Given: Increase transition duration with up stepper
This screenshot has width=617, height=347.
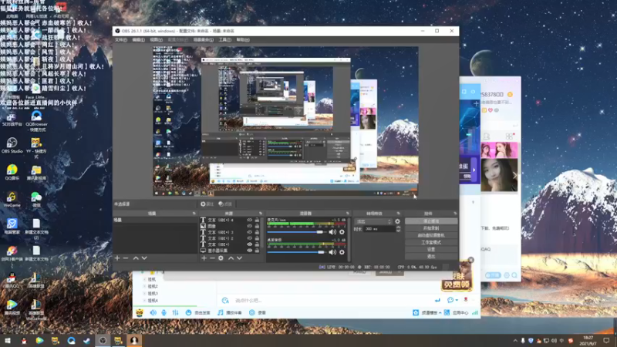Looking at the screenshot, I should (398, 227).
